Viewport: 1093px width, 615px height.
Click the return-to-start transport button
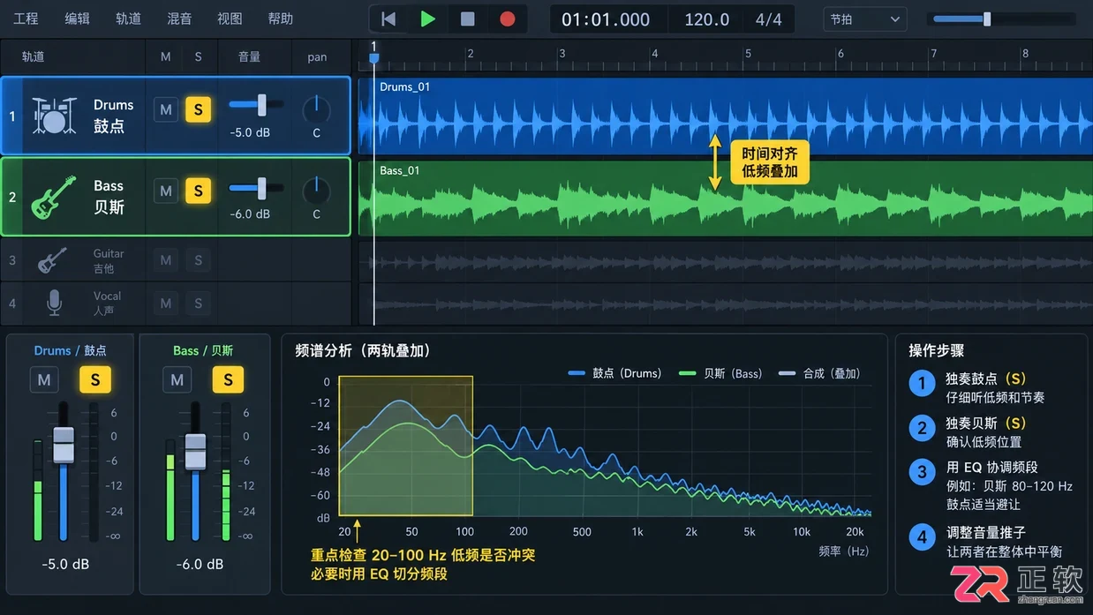[x=388, y=19]
